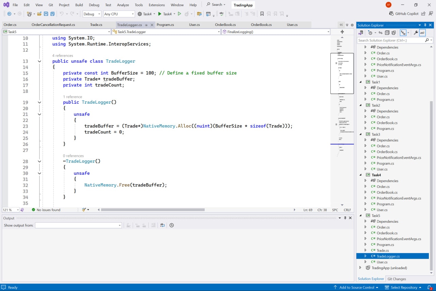Click the GitHub Copilot button
436x291 pixels.
tap(404, 14)
